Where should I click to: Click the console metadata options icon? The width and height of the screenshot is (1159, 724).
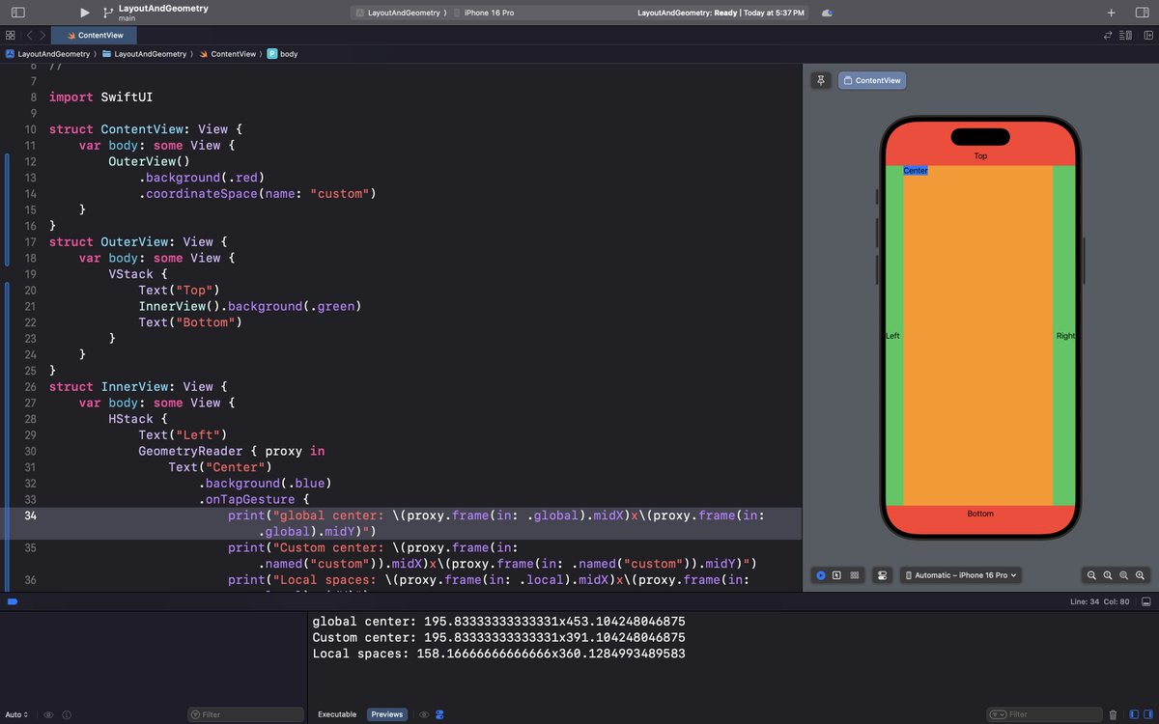coord(439,714)
